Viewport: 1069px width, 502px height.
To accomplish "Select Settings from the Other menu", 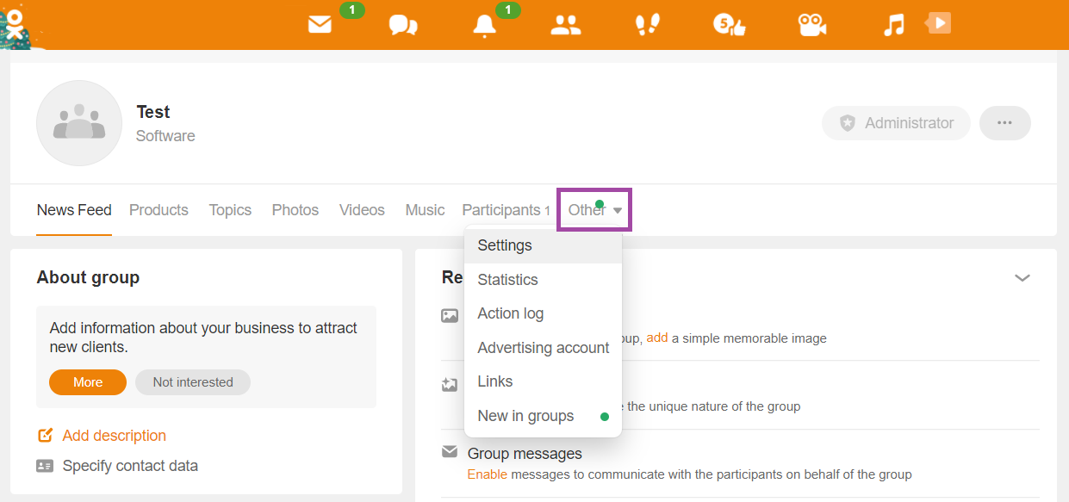I will click(543, 245).
